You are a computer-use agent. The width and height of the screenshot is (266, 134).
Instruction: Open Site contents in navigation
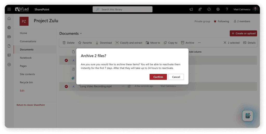coord(27,74)
